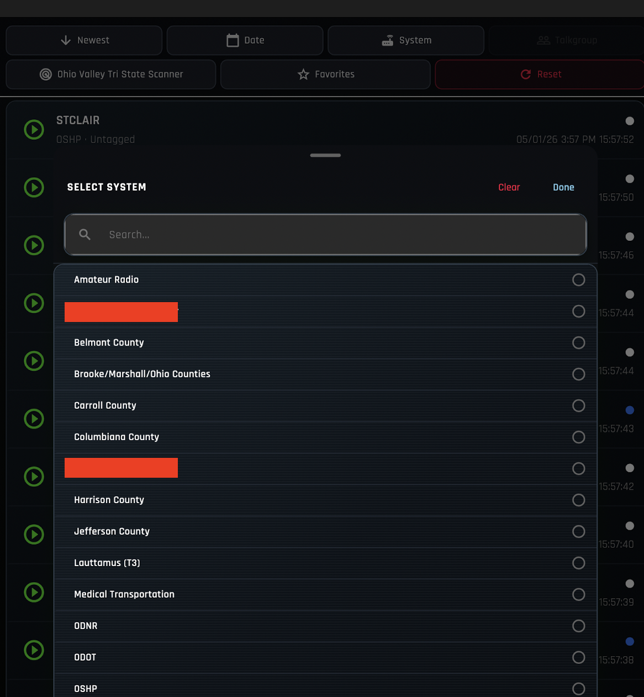Select Brooke/Marshall/Ohio Counties radio button
This screenshot has height=697, width=644.
tap(578, 374)
